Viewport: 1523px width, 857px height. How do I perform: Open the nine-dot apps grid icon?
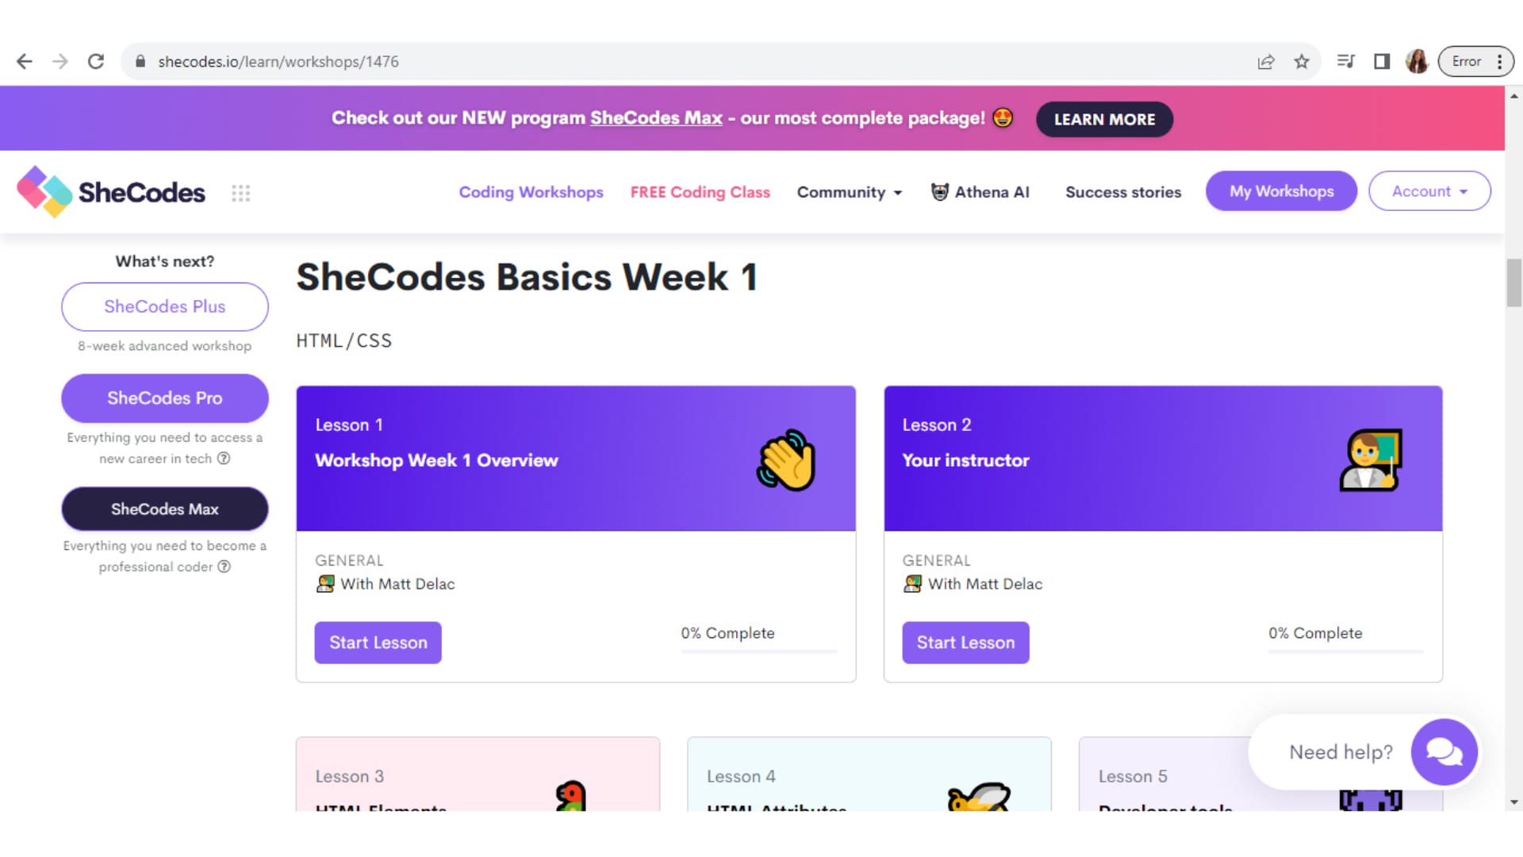point(241,193)
